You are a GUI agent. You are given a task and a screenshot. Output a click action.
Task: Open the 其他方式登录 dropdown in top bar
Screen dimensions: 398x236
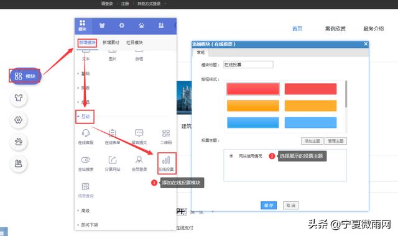[152, 4]
